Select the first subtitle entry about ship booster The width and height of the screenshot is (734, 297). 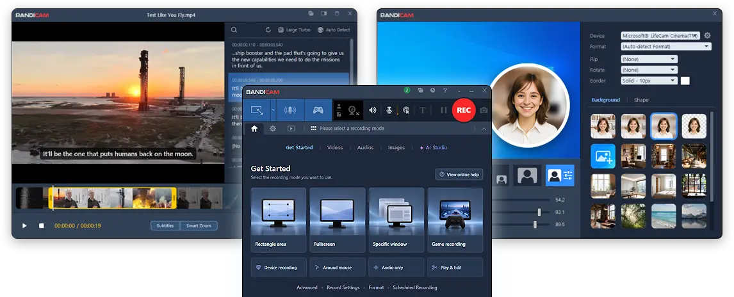[x=288, y=56]
